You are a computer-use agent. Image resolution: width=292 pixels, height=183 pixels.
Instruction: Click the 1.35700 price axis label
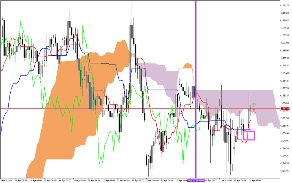coord(285,43)
